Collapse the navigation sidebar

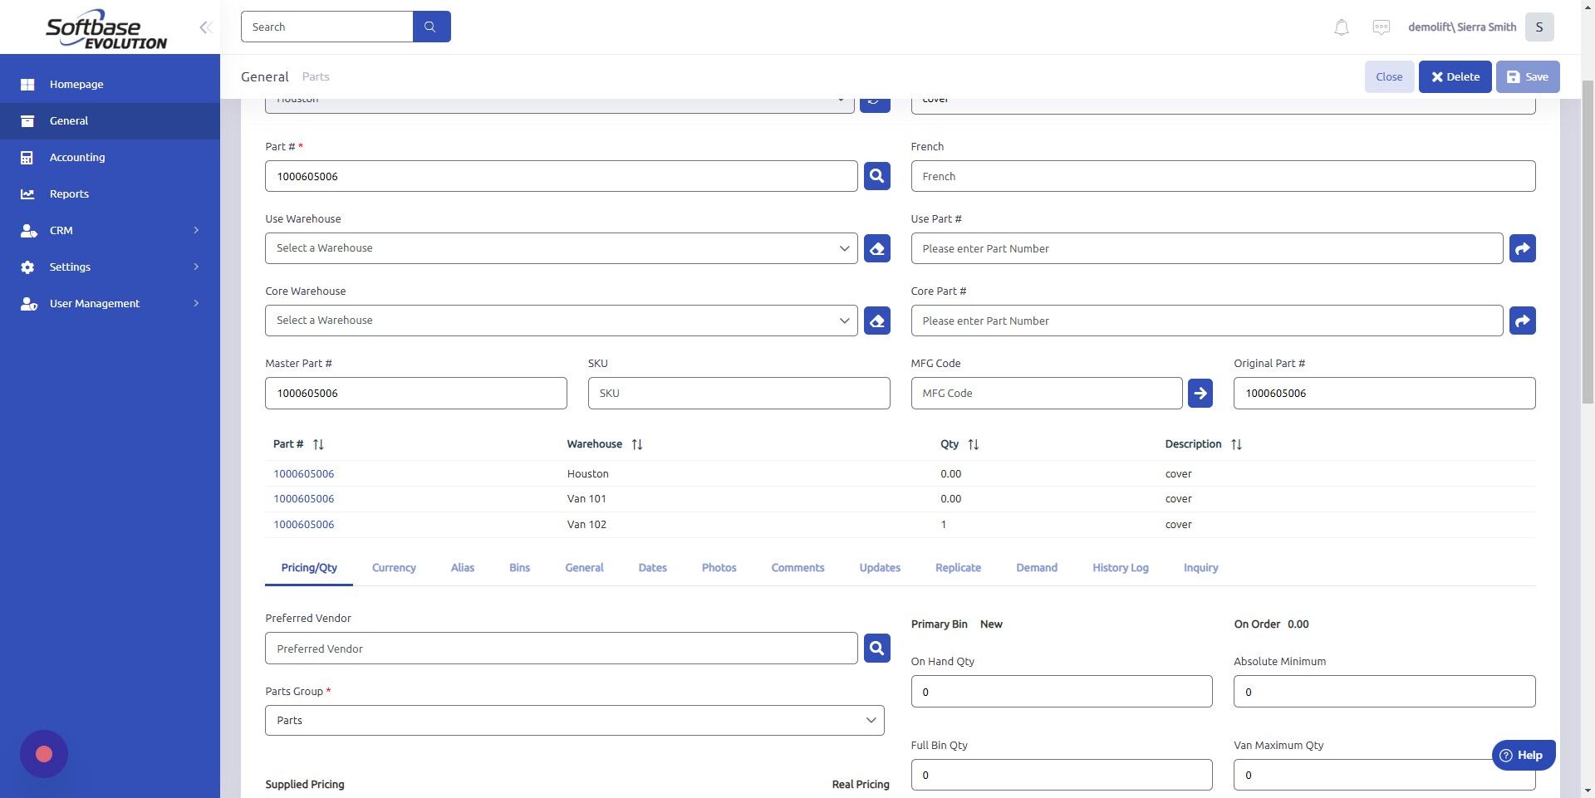(205, 27)
